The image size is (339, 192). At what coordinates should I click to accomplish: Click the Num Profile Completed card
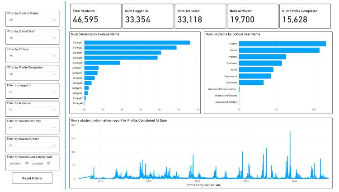[x=306, y=17]
